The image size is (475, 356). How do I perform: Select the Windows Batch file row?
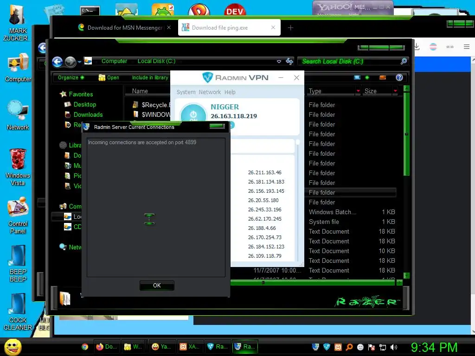point(352,212)
